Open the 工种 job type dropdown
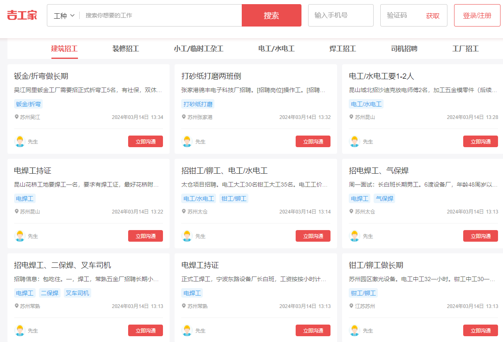The image size is (503, 342). point(63,15)
